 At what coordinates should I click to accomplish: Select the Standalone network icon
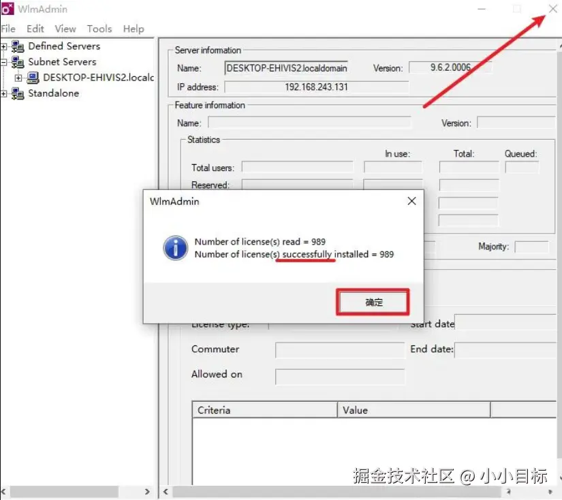point(18,93)
